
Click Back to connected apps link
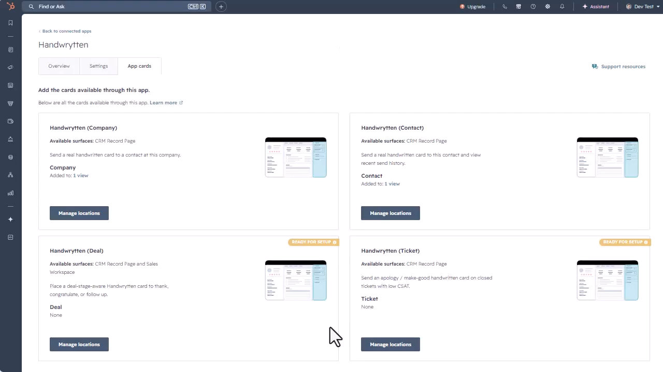click(x=65, y=31)
